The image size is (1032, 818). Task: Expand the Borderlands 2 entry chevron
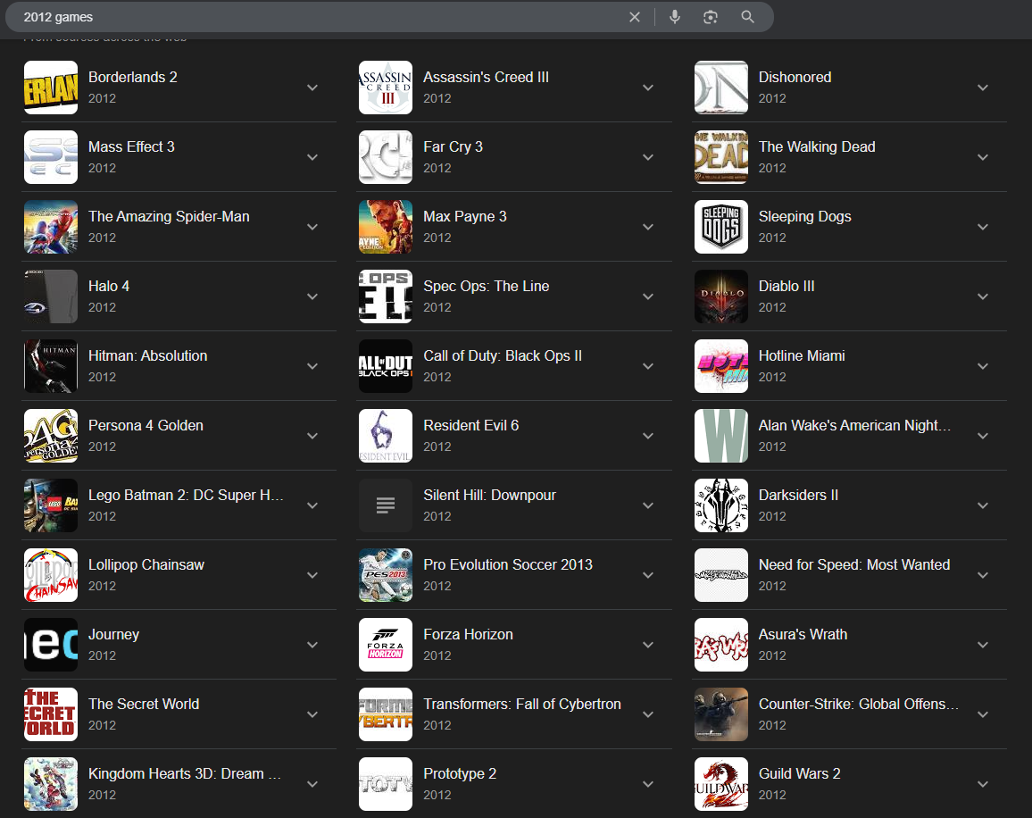[312, 88]
